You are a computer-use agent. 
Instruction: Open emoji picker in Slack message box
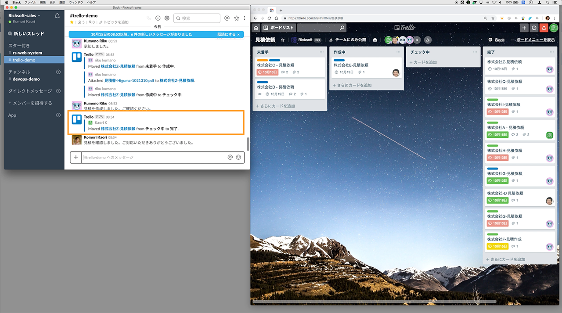(x=238, y=157)
